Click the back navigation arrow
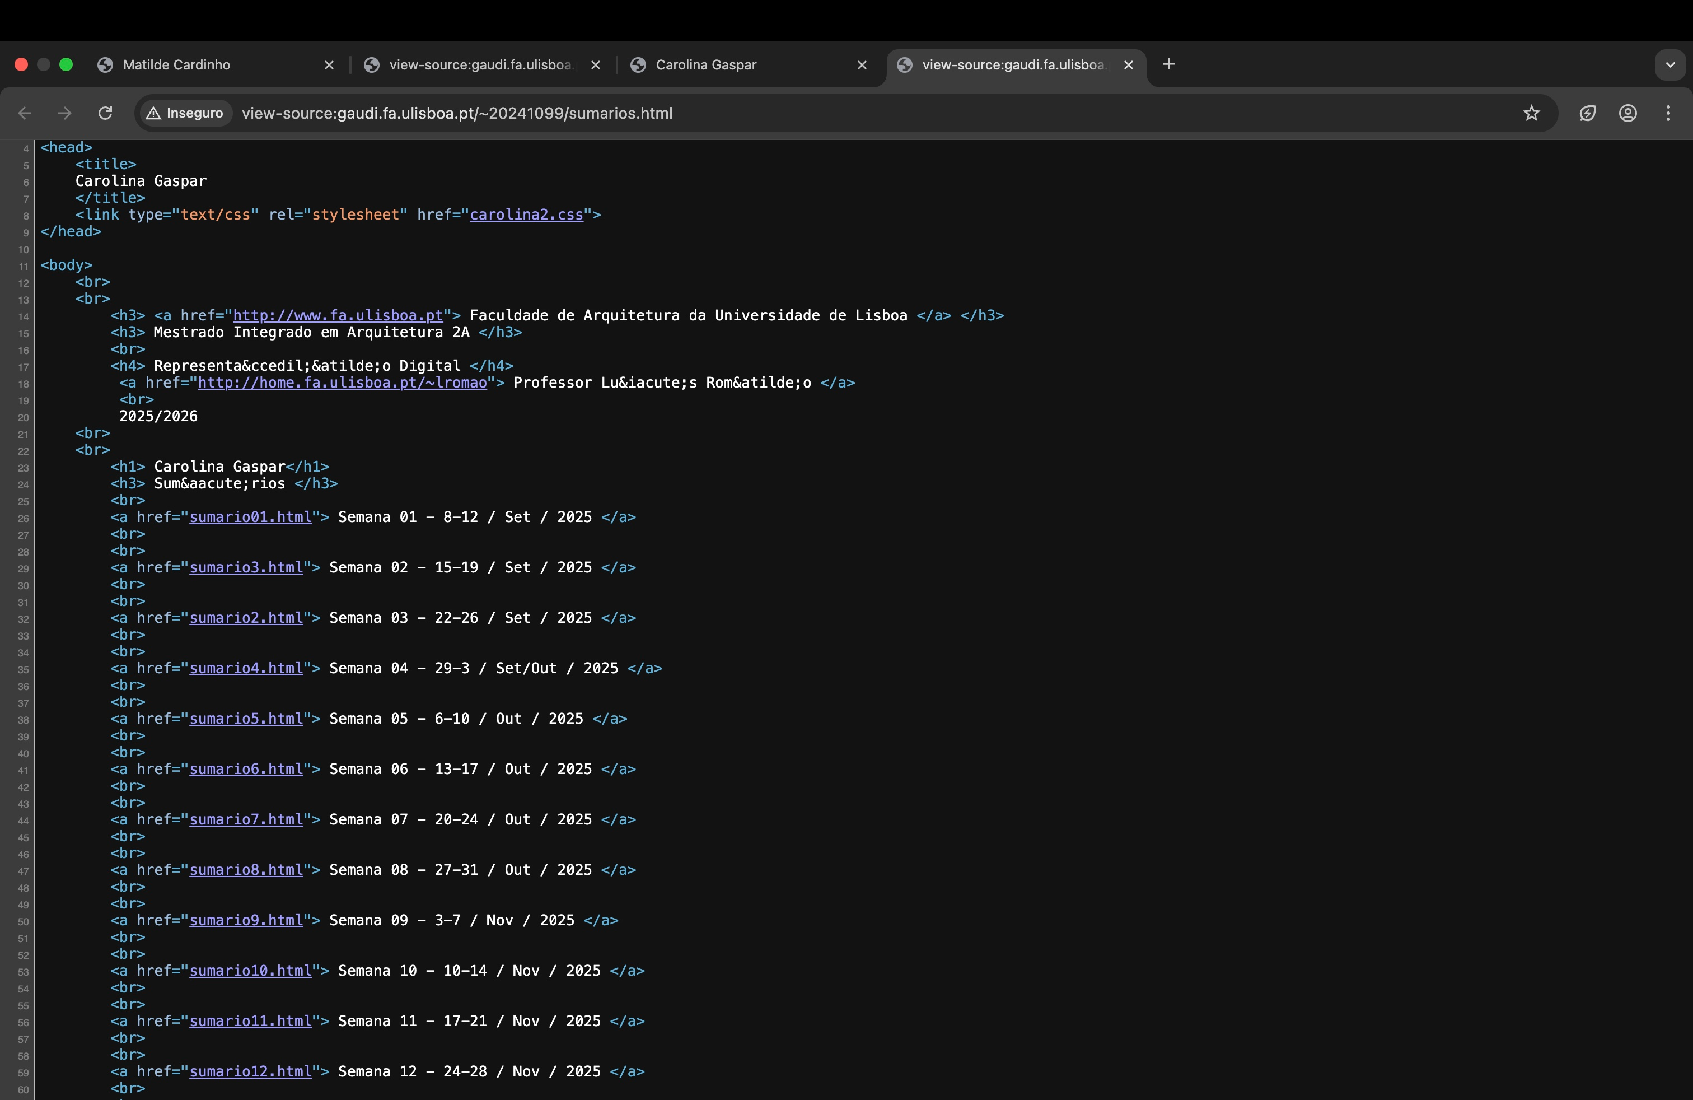 (25, 113)
